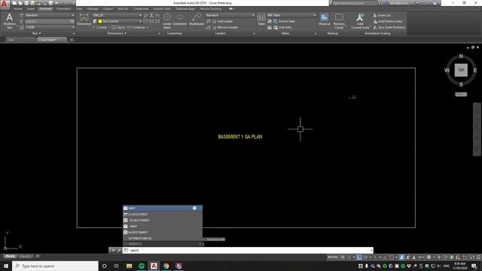Add a new drawing tab with plus button
482x271 pixels.
coord(72,40)
